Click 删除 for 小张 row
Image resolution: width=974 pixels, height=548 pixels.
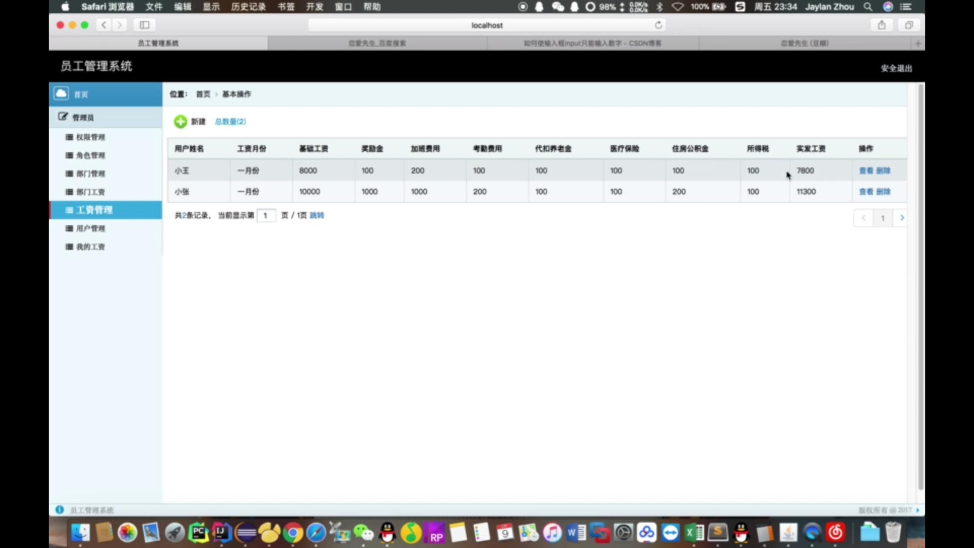883,191
